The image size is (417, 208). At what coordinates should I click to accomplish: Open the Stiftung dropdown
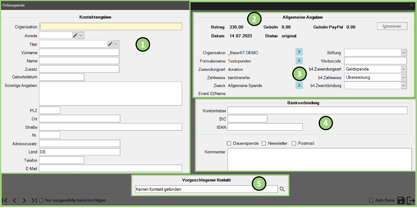pyautogui.click(x=403, y=53)
